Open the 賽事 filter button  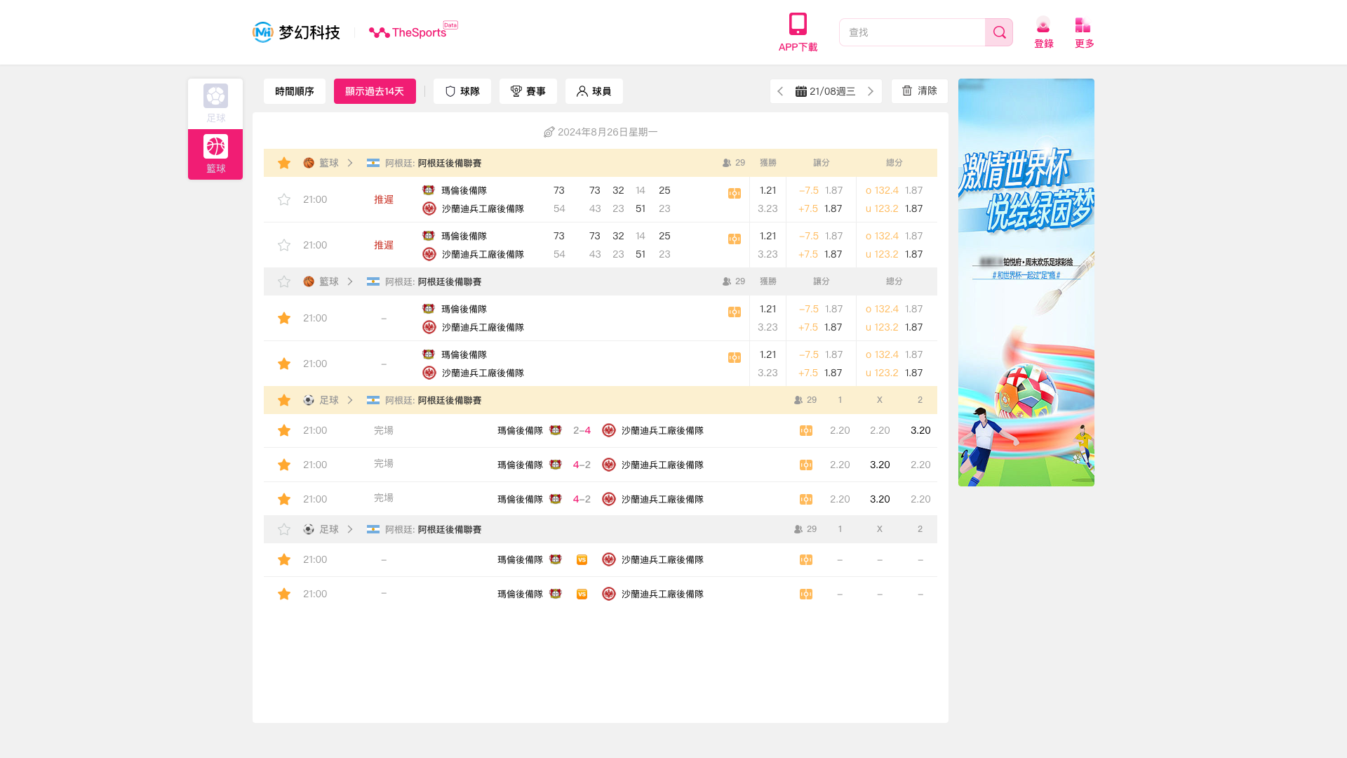click(528, 91)
